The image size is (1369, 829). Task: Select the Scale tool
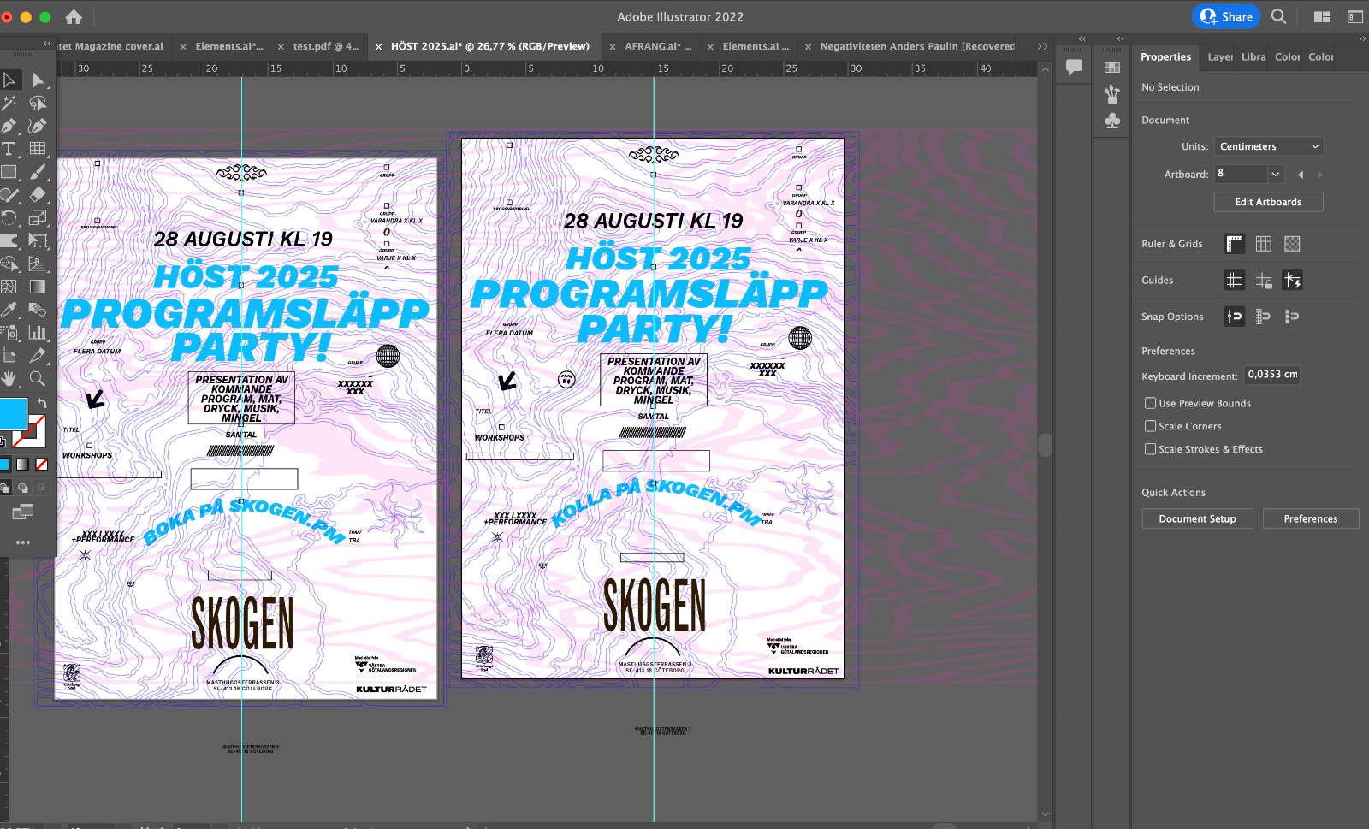point(38,217)
